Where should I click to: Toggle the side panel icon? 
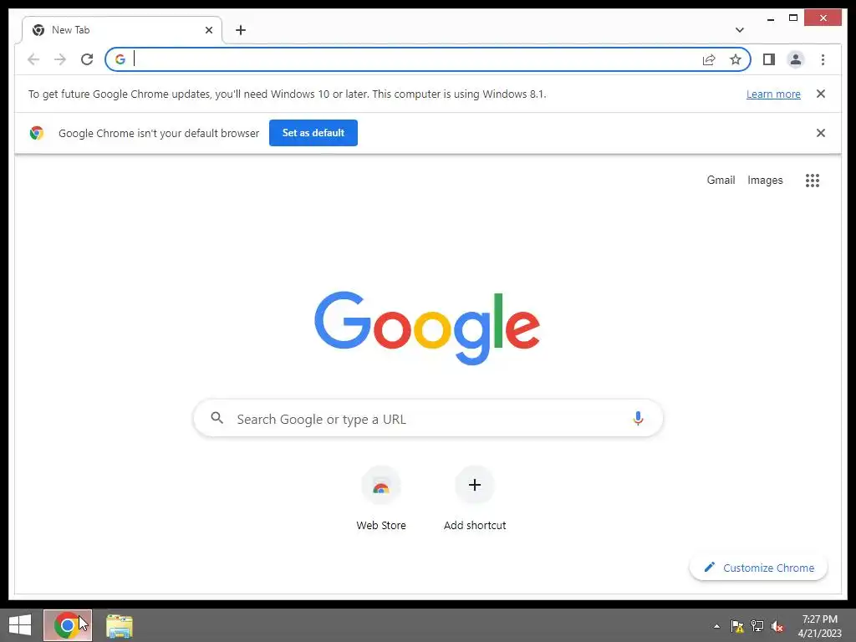769,59
